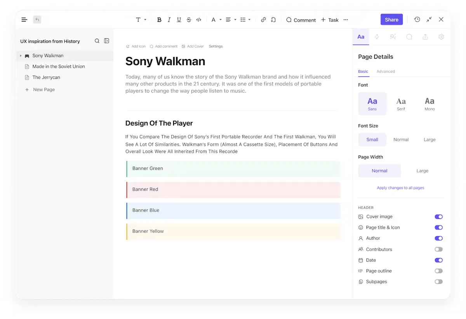Viewport: 466px width, 319px height.
Task: Click Add Icon above the title
Action: tap(136, 46)
